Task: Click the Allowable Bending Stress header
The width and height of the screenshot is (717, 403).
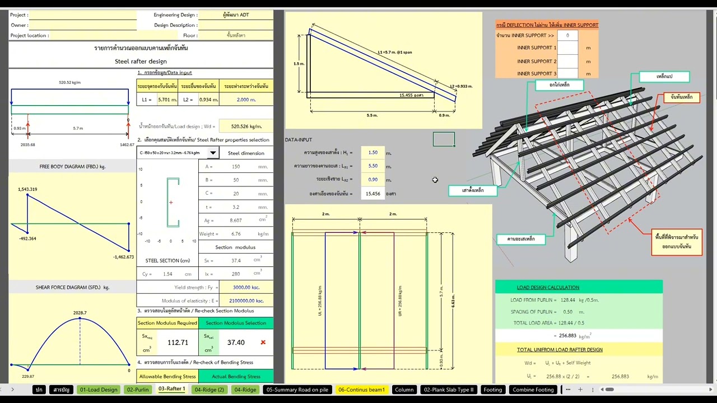Action: [x=167, y=377]
